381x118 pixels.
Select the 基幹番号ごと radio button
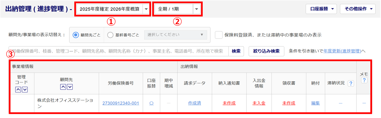[110, 35]
